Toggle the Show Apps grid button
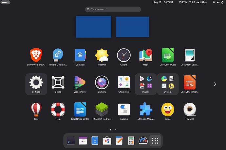Viewport: 226px width, 150px height. 155,141
